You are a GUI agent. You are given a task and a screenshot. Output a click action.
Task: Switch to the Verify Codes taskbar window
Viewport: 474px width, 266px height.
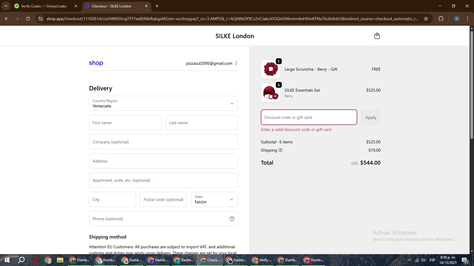(262, 260)
